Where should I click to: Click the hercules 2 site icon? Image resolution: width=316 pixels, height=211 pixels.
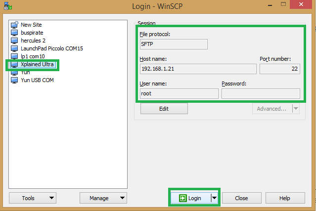14,41
